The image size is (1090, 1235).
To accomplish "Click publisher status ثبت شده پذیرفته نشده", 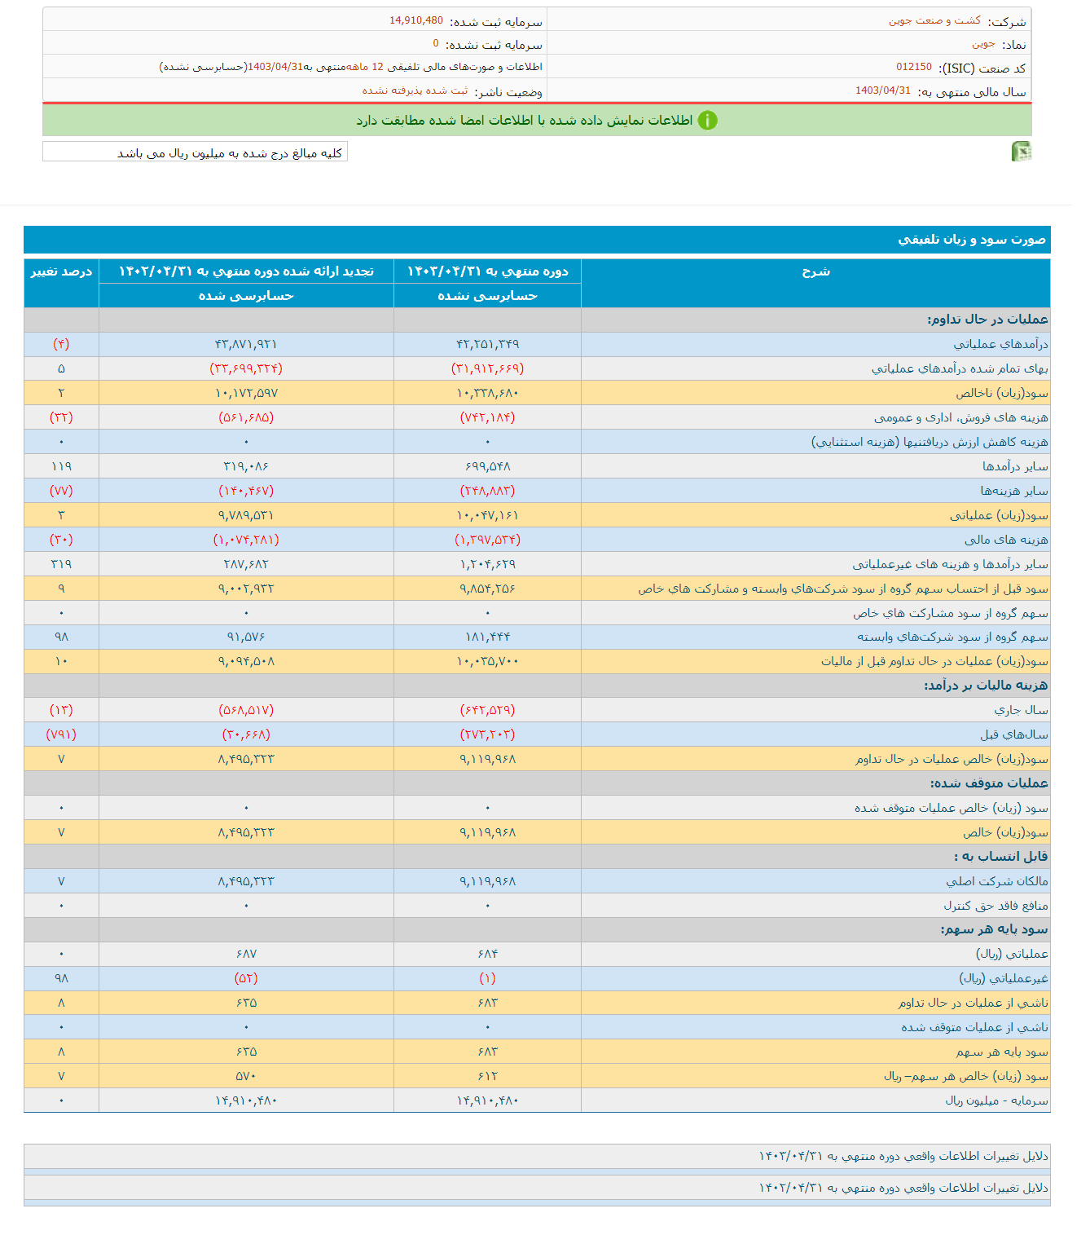I will (415, 90).
